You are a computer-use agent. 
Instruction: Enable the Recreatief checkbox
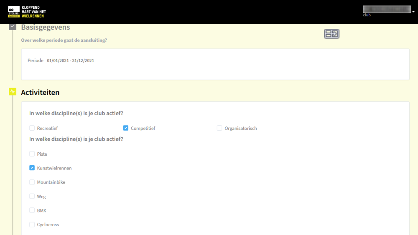(32, 128)
